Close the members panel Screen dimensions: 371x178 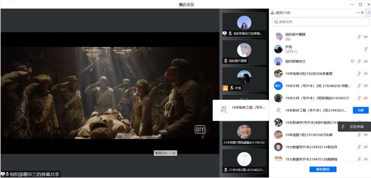pyautogui.click(x=362, y=12)
